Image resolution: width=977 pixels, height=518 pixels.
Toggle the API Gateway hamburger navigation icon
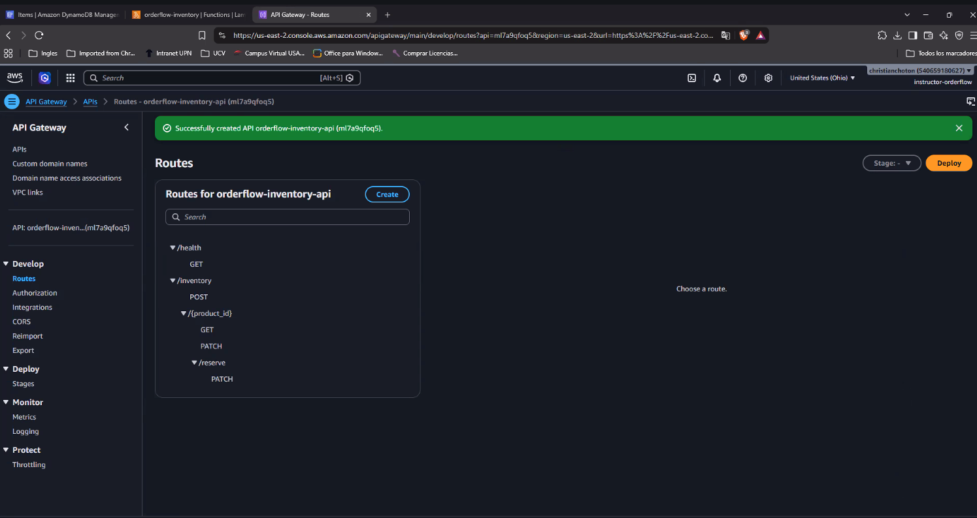coord(12,102)
